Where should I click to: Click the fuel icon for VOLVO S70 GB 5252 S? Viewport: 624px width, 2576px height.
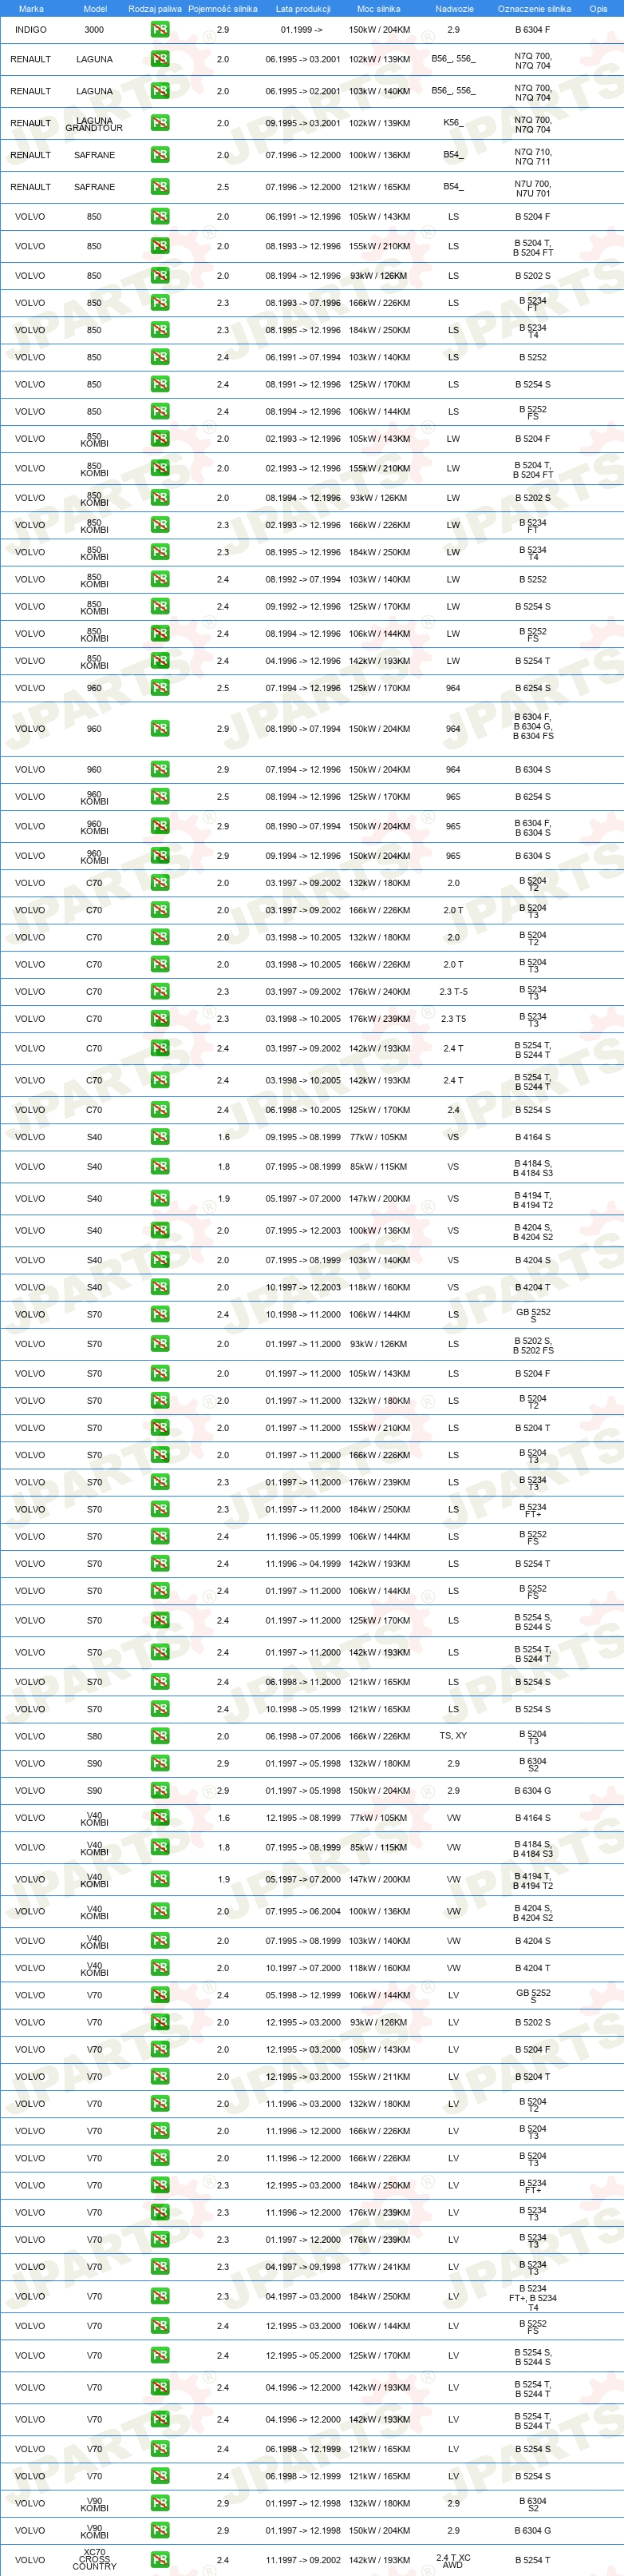160,1315
